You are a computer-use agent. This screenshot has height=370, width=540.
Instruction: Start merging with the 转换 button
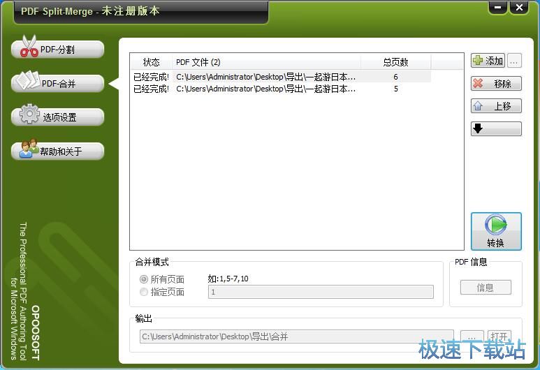496,231
